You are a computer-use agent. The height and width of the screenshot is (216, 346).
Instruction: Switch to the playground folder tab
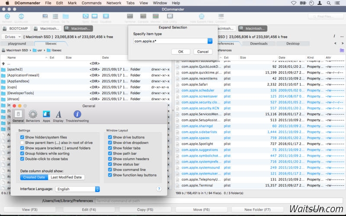click(17, 44)
